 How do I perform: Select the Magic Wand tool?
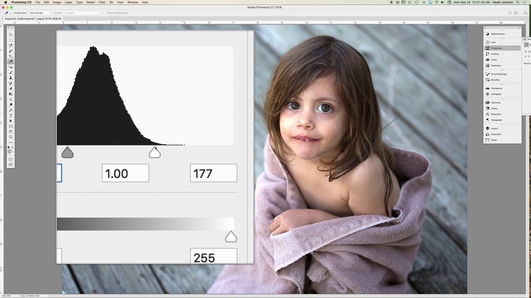11,50
